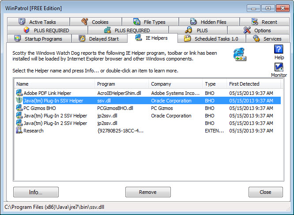Switch to the Hidden Files tab
Viewport: 294px width, 215px height.
pos(209,22)
